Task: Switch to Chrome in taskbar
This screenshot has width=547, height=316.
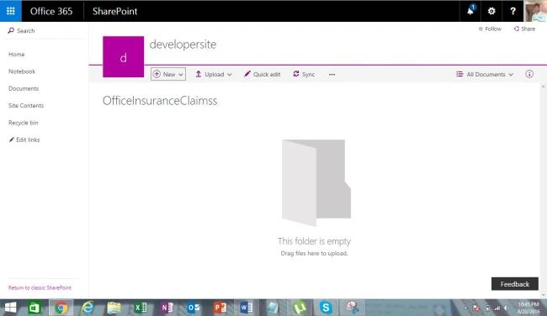Action: (61, 308)
